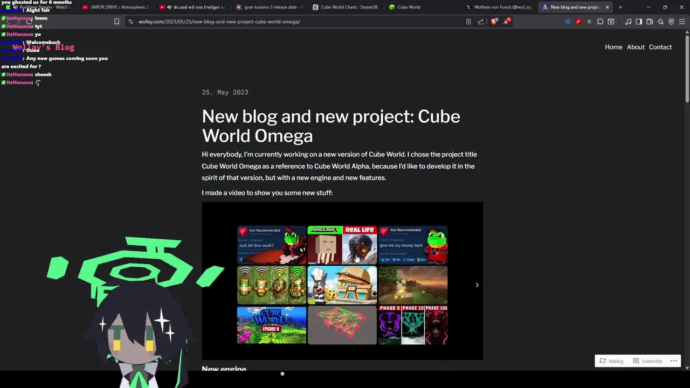Click the Wollay's Blog site title

click(x=43, y=47)
